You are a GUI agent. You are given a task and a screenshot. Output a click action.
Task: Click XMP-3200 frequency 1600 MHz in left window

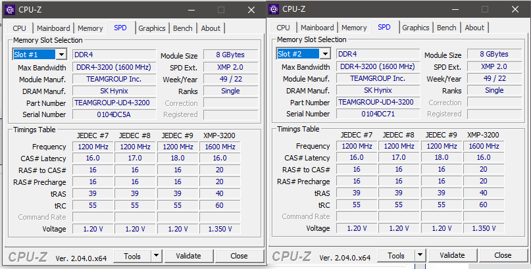[220, 147]
